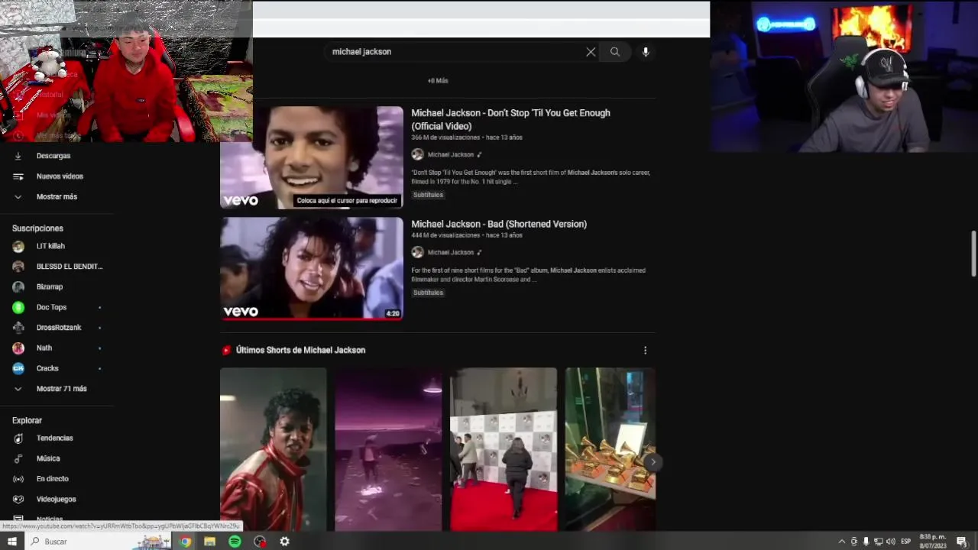Viewport: 978px width, 550px height.
Task: Open the Windows notification center
Action: 962,542
